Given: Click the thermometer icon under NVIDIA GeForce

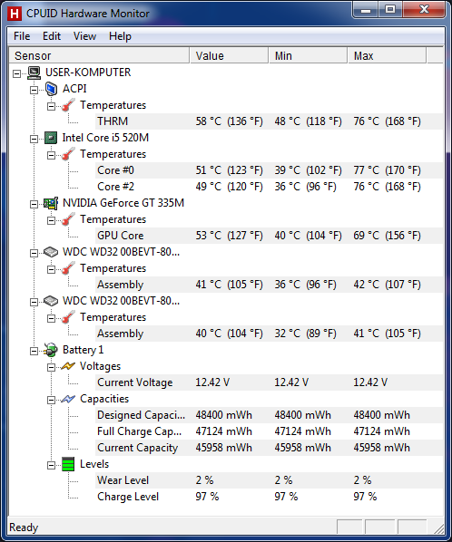Looking at the screenshot, I should coord(68,219).
